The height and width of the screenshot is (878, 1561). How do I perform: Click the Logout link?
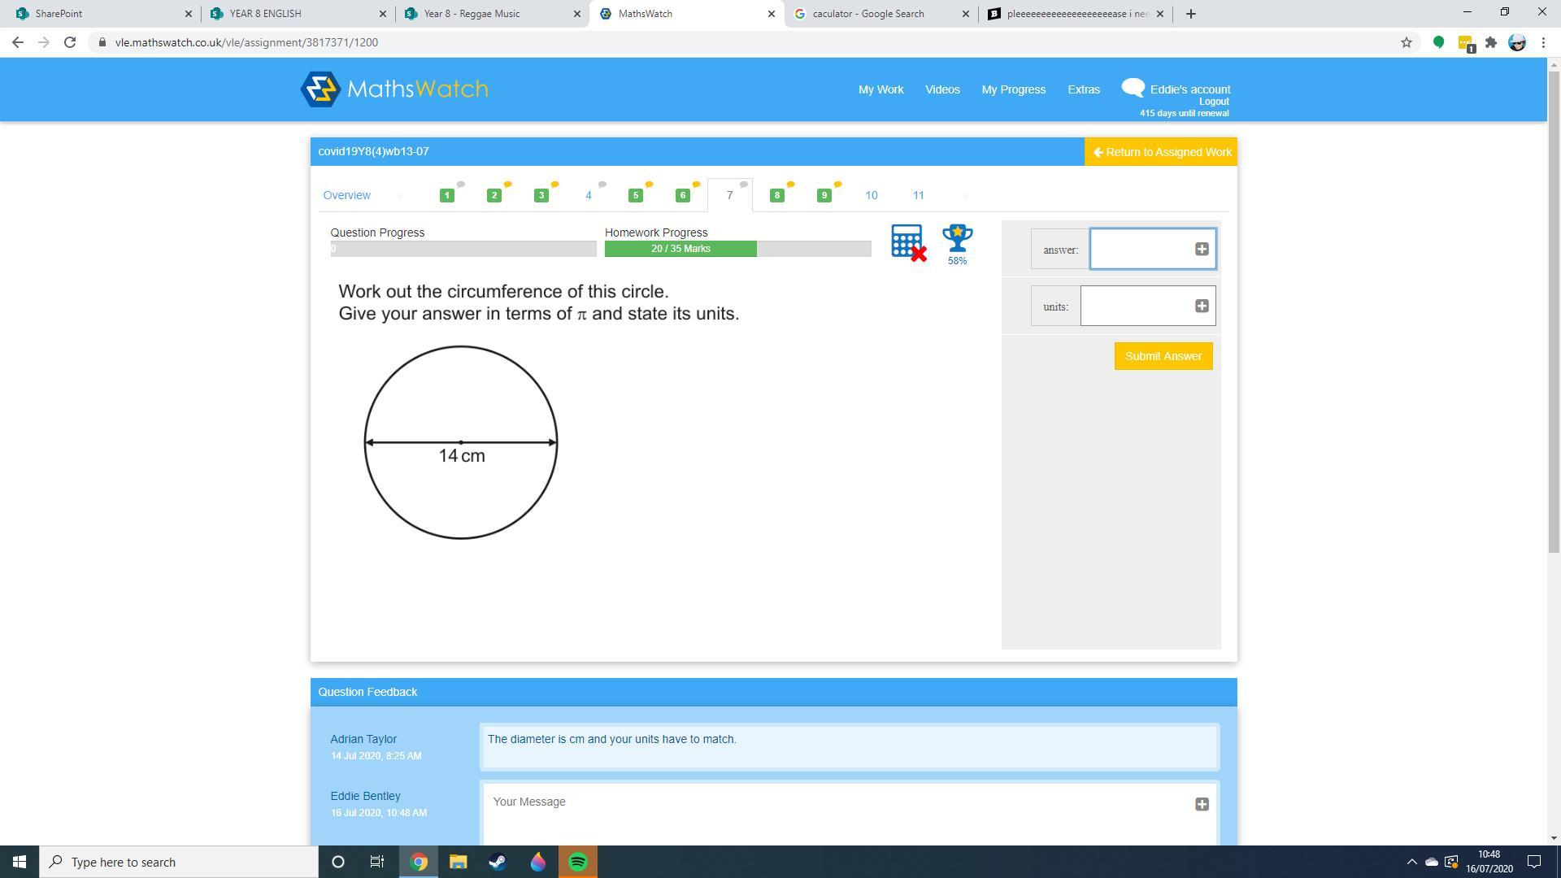1213,102
